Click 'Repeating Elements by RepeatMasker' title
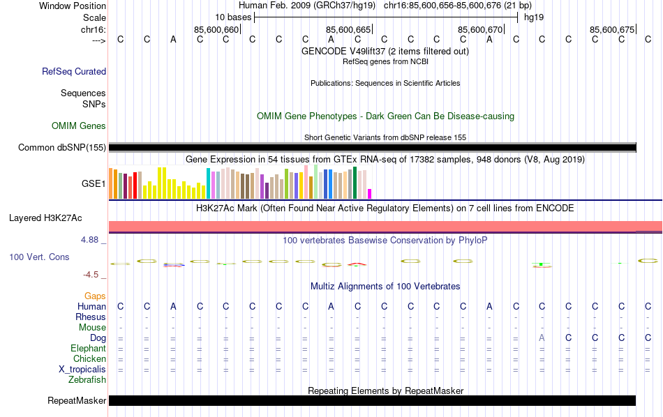Image resolution: width=663 pixels, height=417 pixels. (x=386, y=391)
